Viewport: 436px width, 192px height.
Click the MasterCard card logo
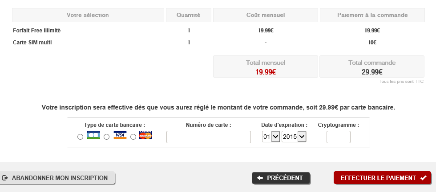[145, 135]
